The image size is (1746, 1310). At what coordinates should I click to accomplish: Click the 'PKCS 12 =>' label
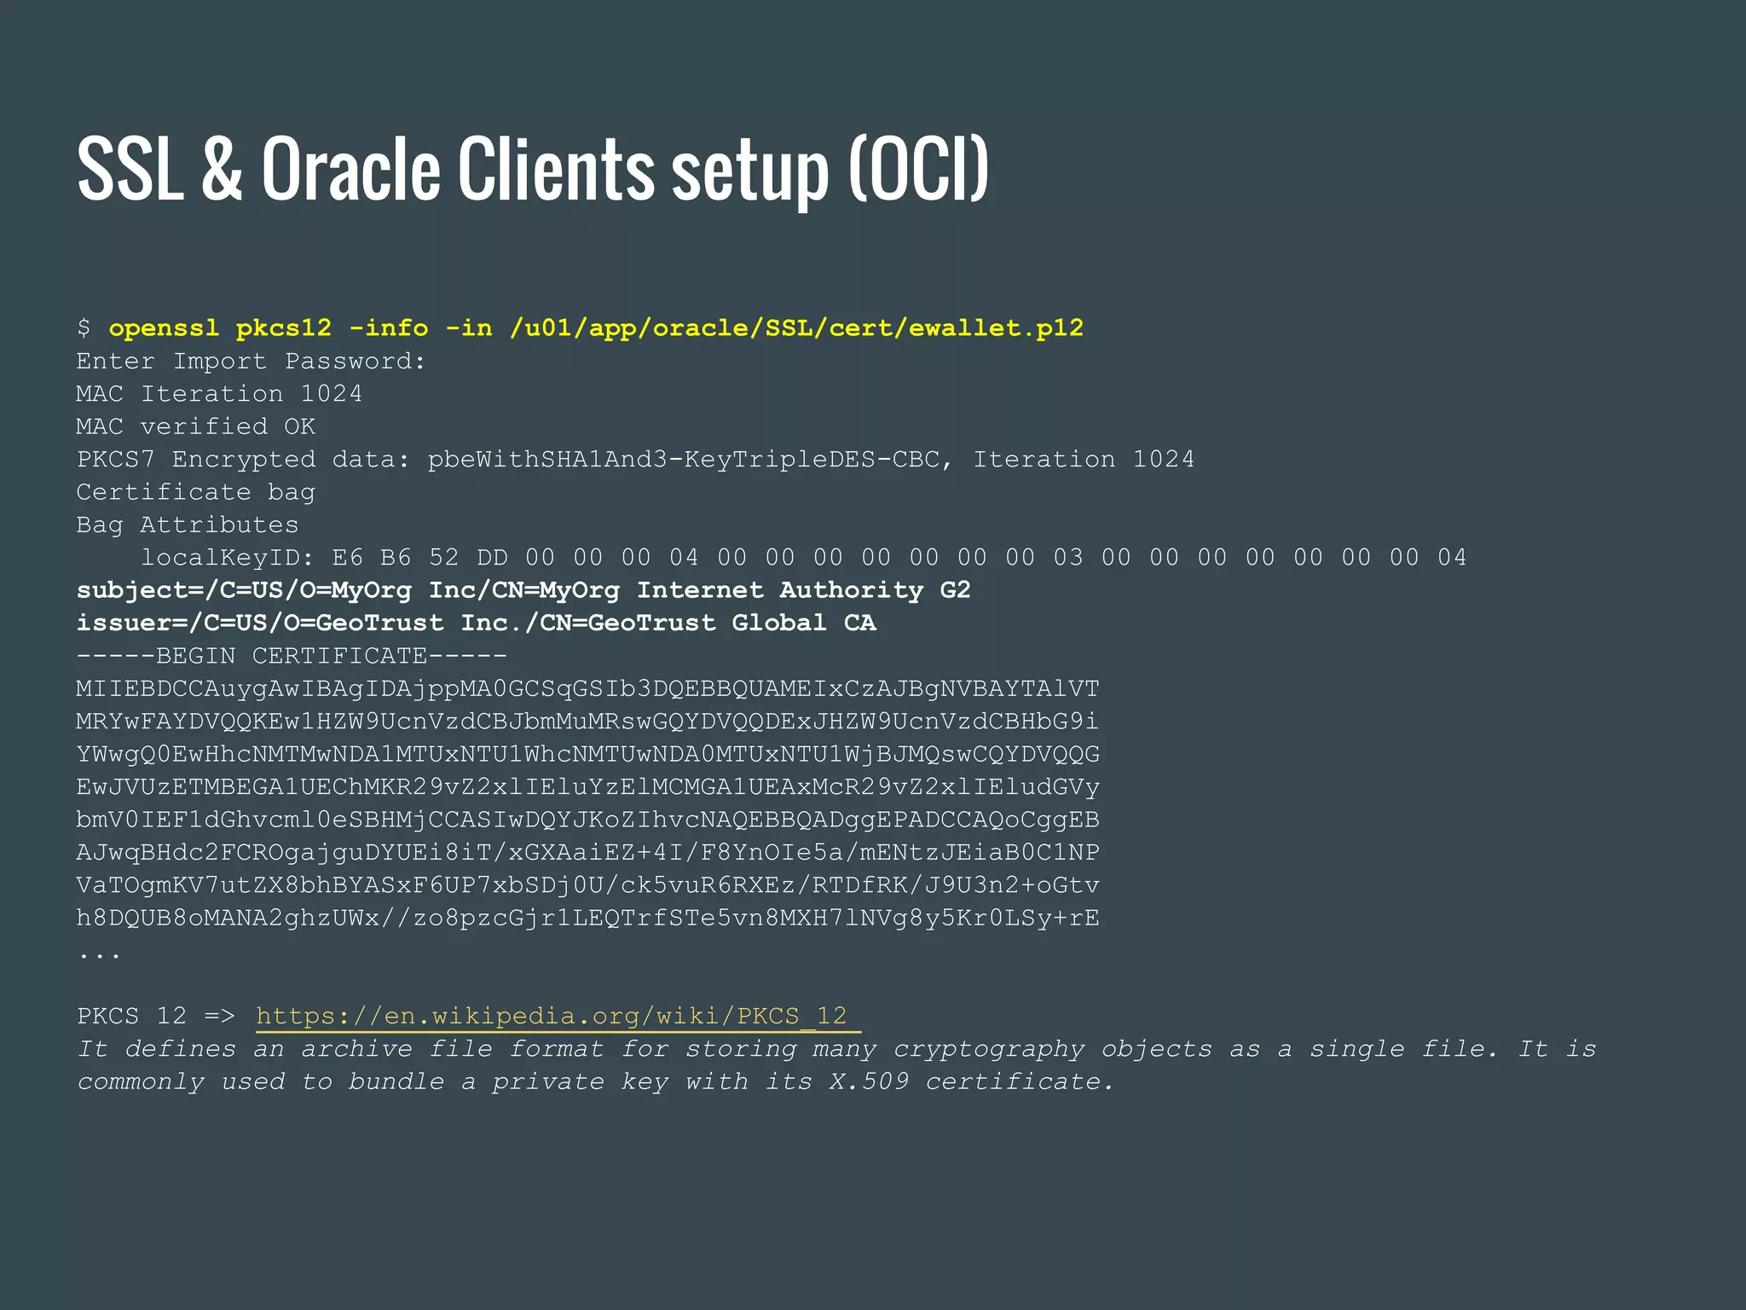[x=156, y=1016]
